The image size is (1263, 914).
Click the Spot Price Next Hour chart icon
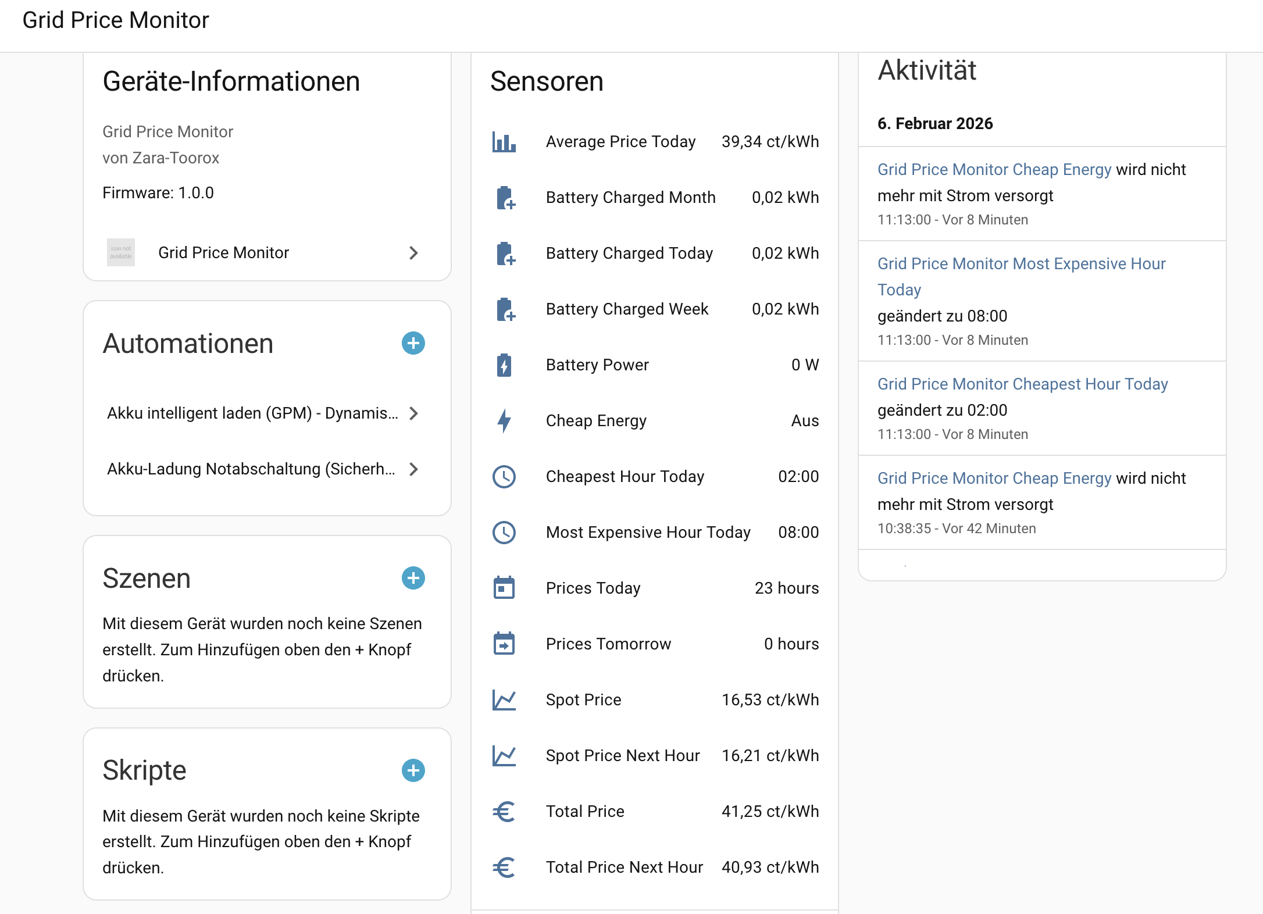click(504, 756)
